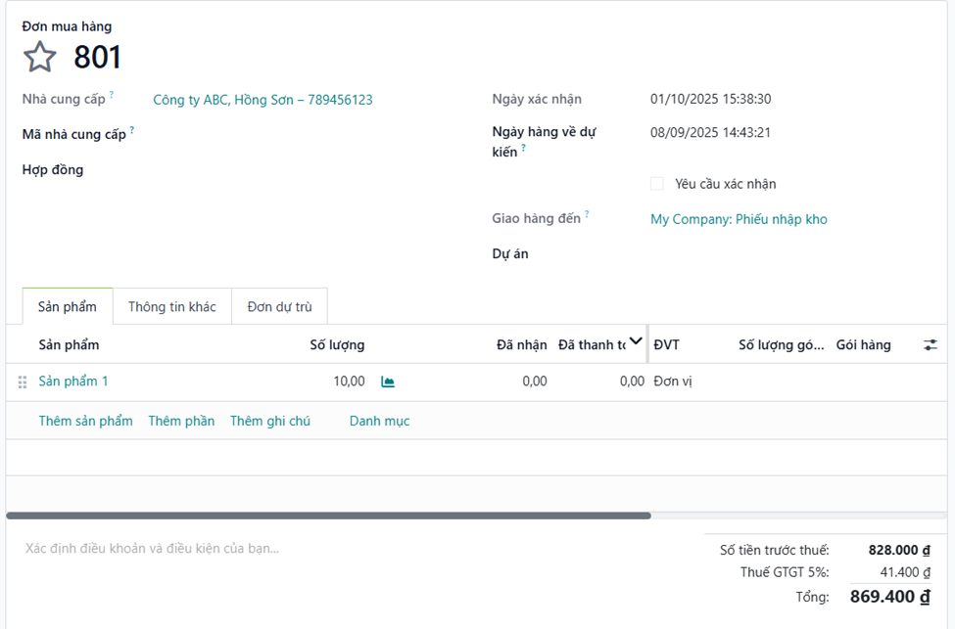Click help mark next to Nhà cung cấp

112,95
